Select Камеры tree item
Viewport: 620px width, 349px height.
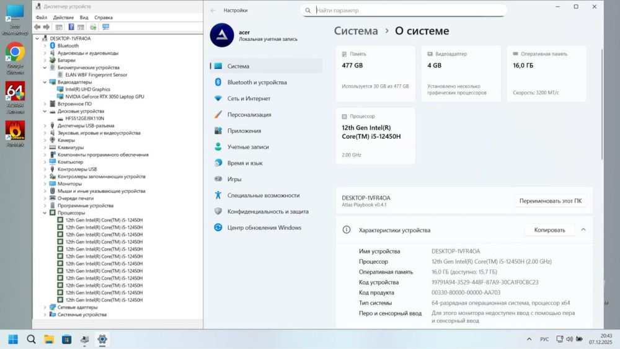click(66, 140)
